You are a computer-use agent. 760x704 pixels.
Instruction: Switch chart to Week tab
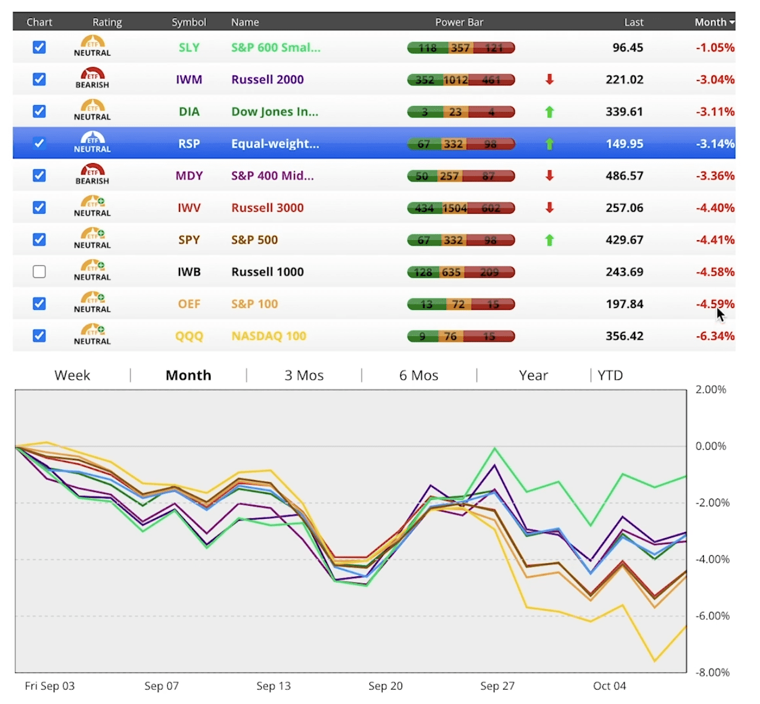[72, 376]
